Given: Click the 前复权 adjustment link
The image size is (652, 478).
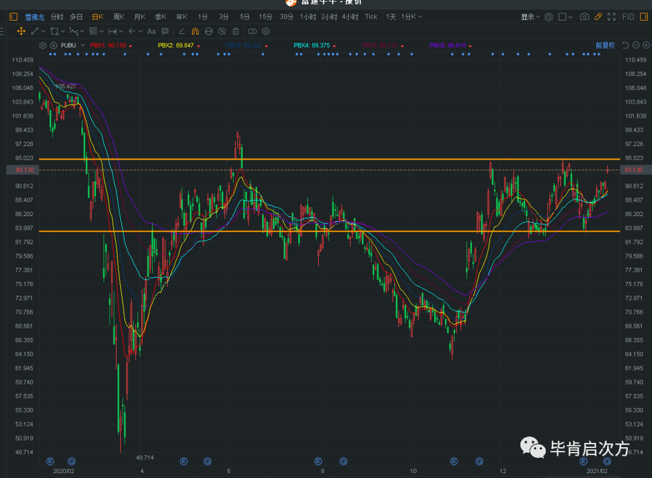Looking at the screenshot, I should pyautogui.click(x=604, y=45).
